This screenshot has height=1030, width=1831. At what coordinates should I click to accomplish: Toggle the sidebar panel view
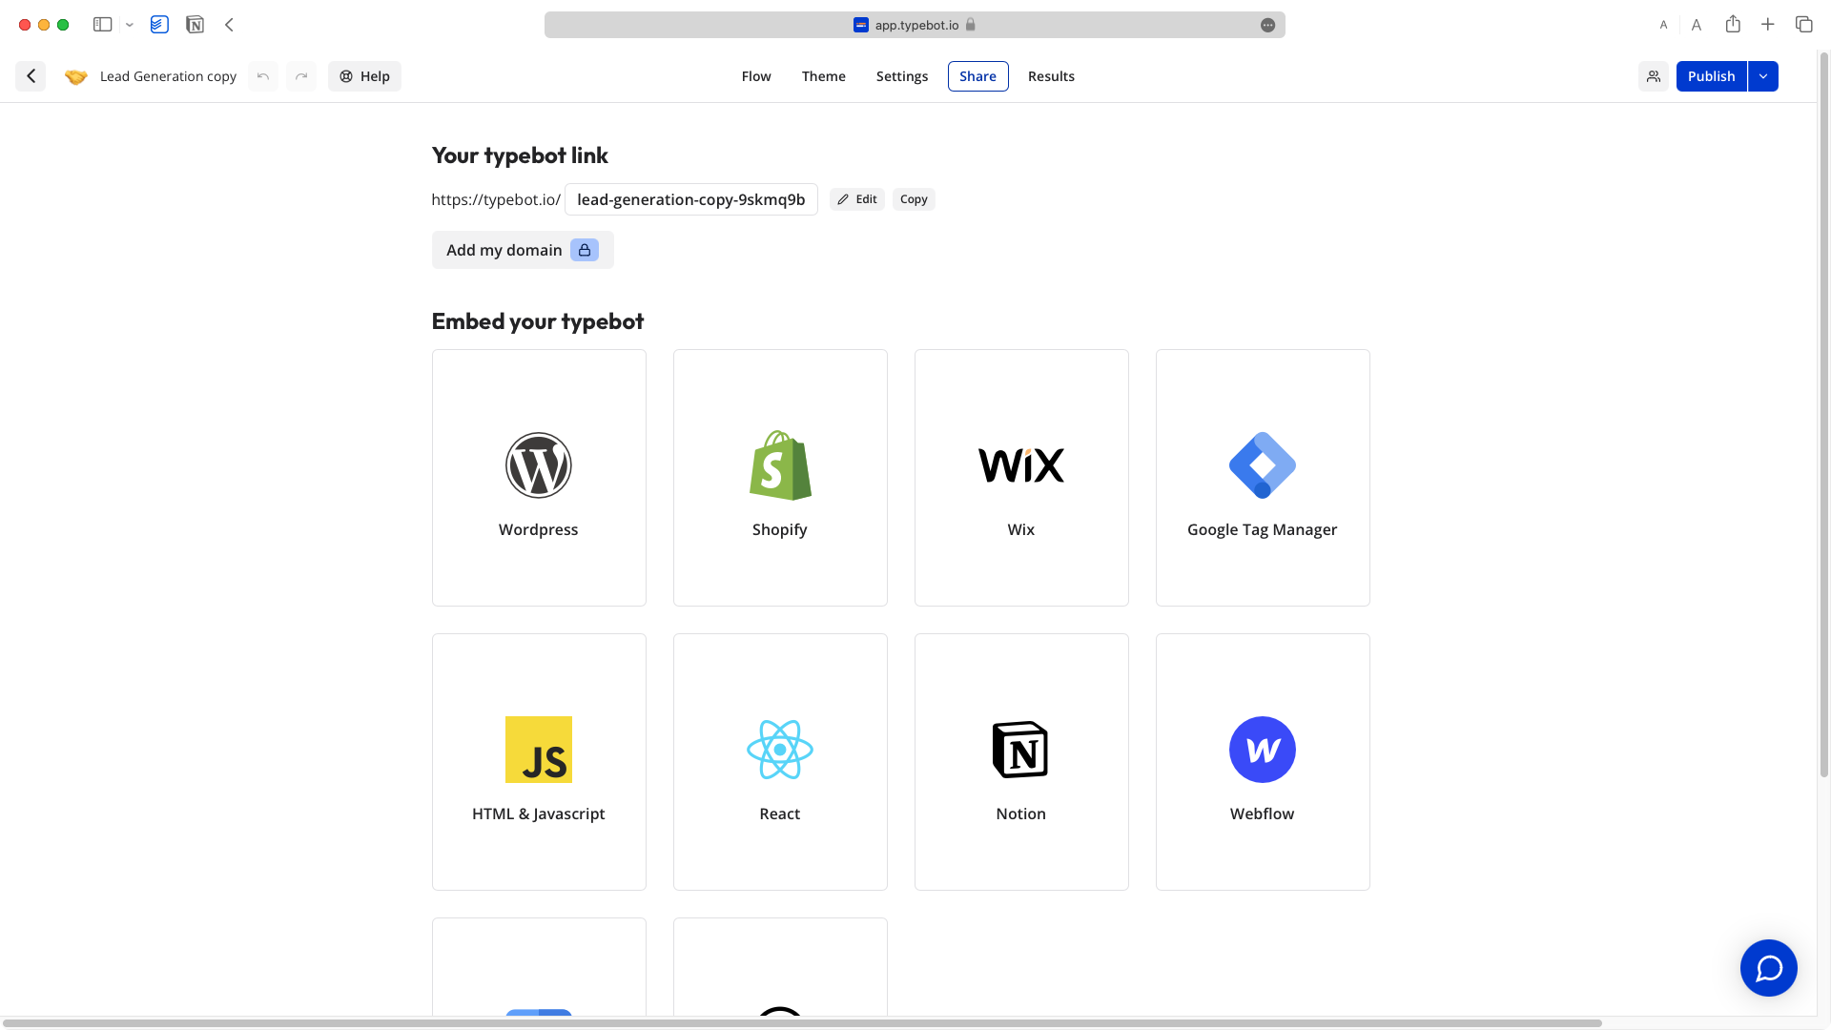click(102, 24)
